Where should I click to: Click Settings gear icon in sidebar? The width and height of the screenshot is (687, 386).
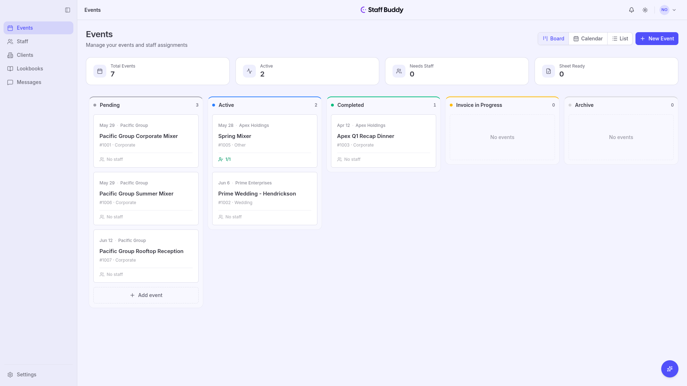pyautogui.click(x=10, y=375)
